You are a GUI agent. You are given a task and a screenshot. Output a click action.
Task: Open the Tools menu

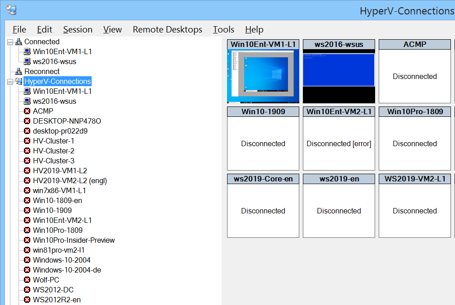pyautogui.click(x=223, y=30)
